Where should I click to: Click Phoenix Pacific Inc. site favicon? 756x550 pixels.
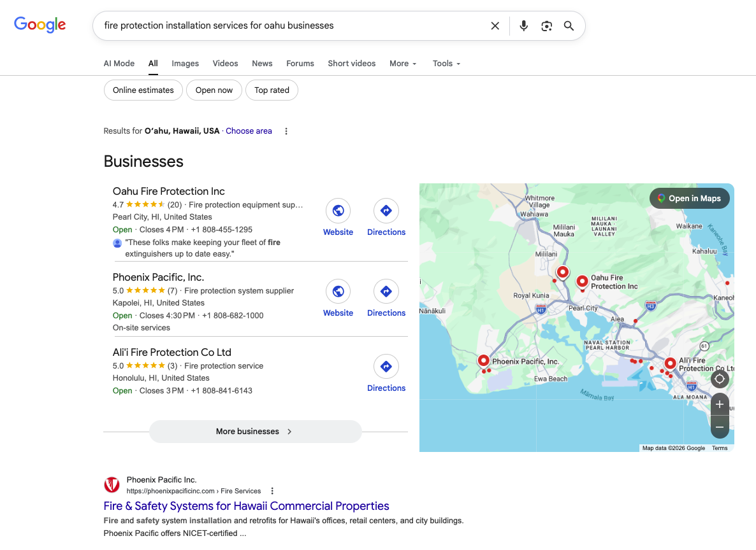pyautogui.click(x=112, y=484)
